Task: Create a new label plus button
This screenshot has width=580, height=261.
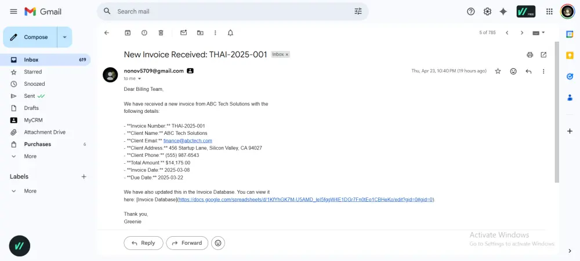Action: click(84, 177)
